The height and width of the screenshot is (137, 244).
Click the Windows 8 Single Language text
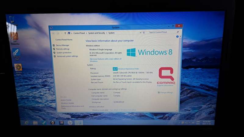pyautogui.click(x=101, y=50)
